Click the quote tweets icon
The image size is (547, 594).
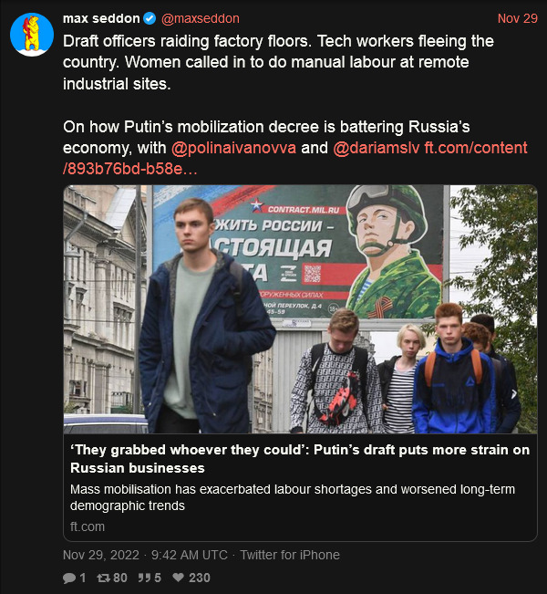click(144, 578)
